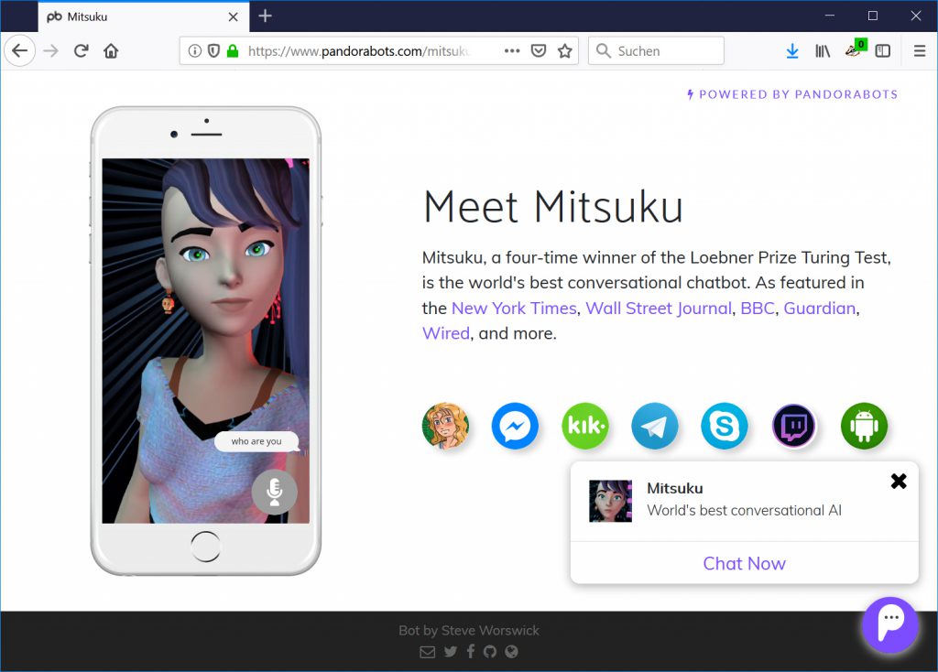
Task: Open the Library menu in the toolbar
Action: tap(823, 51)
